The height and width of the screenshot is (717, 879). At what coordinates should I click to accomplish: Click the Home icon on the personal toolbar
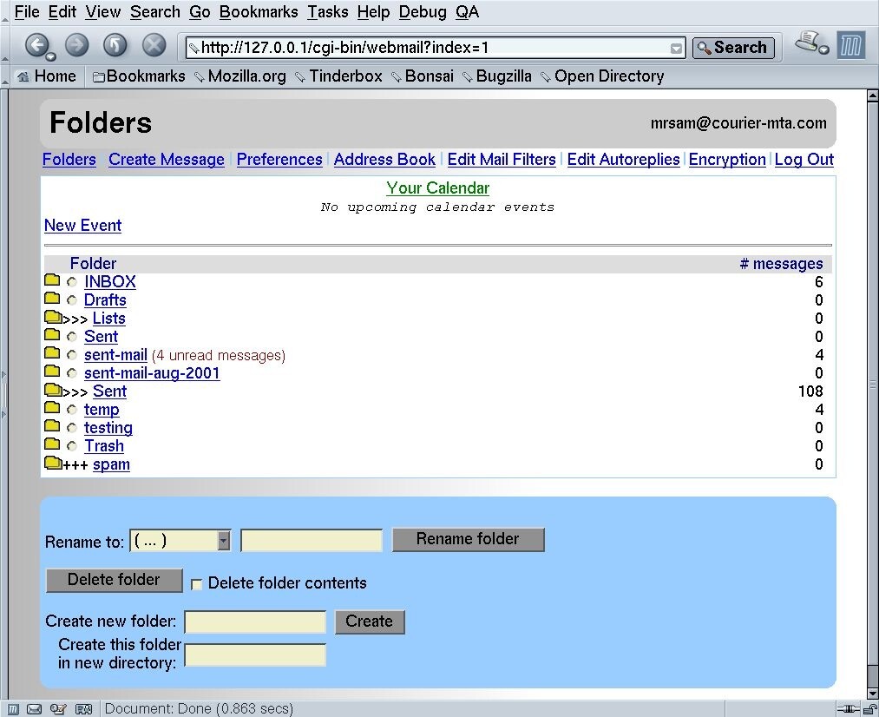(x=22, y=76)
